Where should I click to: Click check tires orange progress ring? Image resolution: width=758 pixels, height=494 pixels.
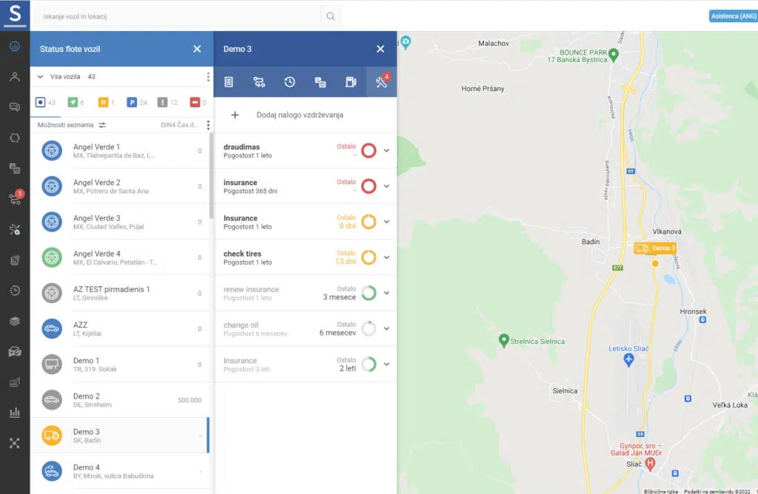pyautogui.click(x=369, y=257)
